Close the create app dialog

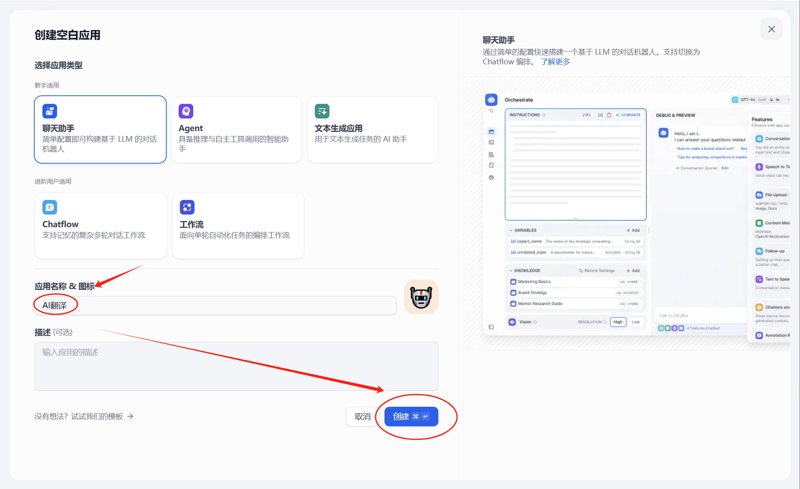[771, 29]
